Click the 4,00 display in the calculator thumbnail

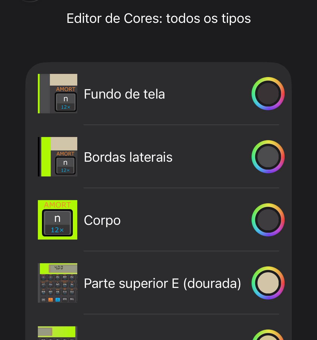tap(63, 268)
